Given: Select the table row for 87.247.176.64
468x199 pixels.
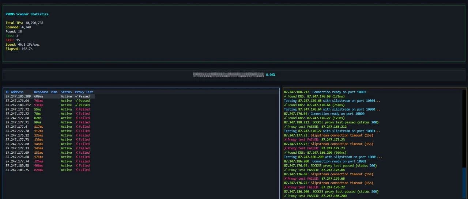Looking at the screenshot, I should [x=49, y=101].
